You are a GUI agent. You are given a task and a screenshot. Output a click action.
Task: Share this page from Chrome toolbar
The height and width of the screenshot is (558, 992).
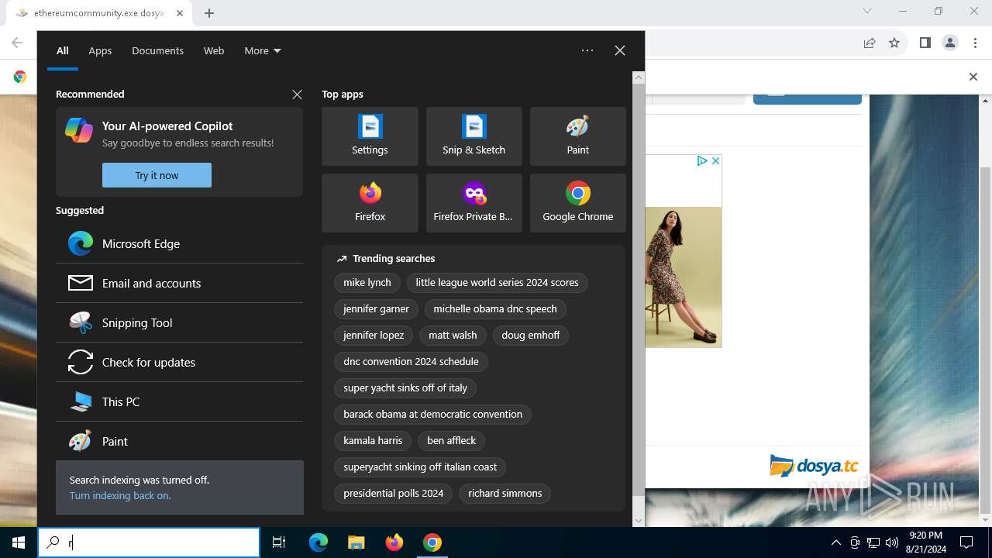(870, 43)
